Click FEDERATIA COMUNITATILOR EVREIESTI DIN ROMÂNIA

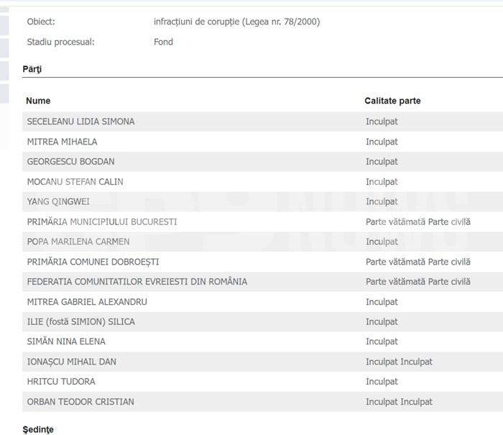(x=137, y=282)
